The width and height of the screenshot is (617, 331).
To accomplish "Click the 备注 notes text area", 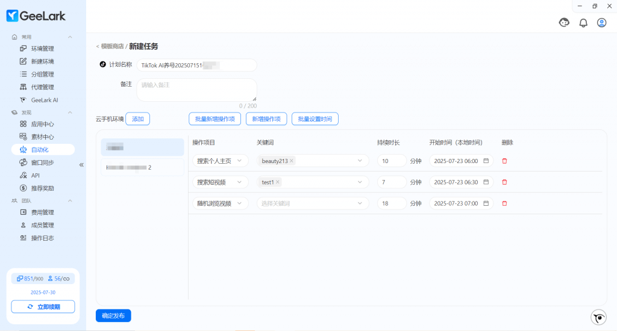I will 196,90.
